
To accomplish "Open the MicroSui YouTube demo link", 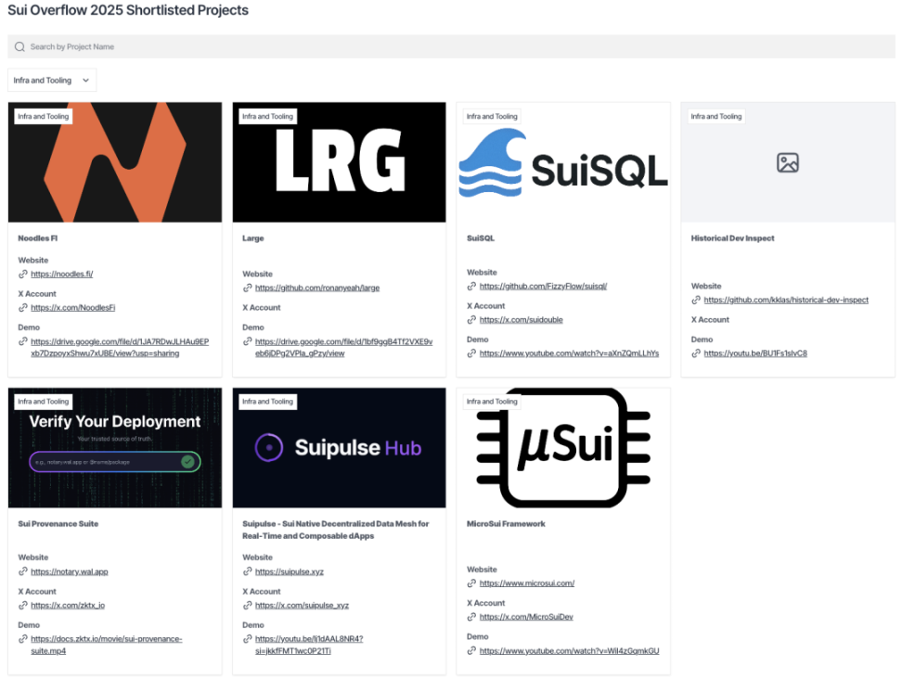I will (x=570, y=651).
